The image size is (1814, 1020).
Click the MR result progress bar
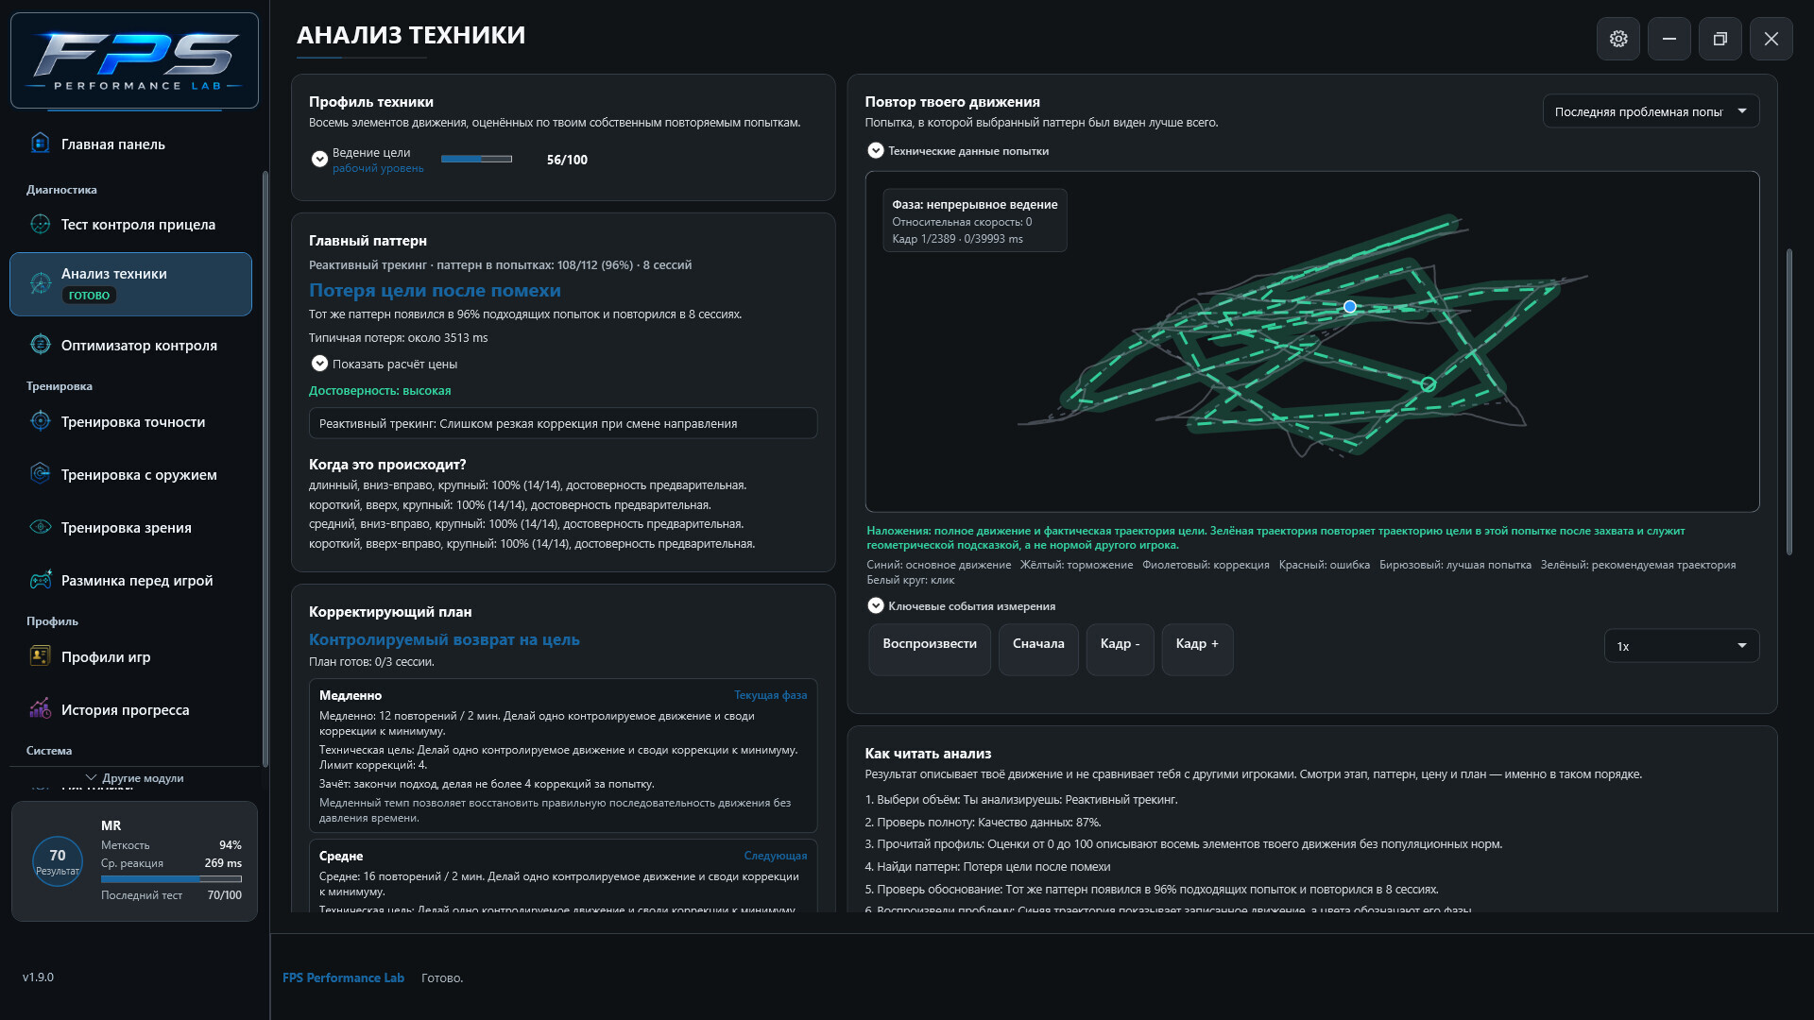pyautogui.click(x=171, y=879)
